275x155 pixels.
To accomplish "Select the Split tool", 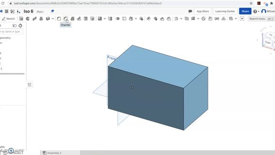I will [x=124, y=19].
